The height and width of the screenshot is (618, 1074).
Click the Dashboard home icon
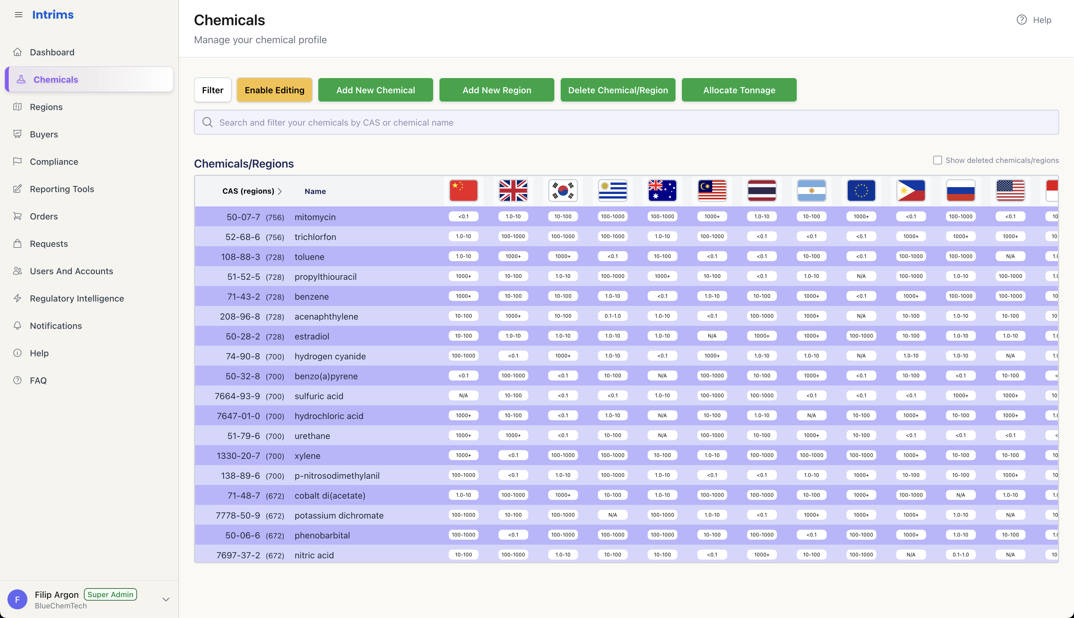[x=17, y=52]
